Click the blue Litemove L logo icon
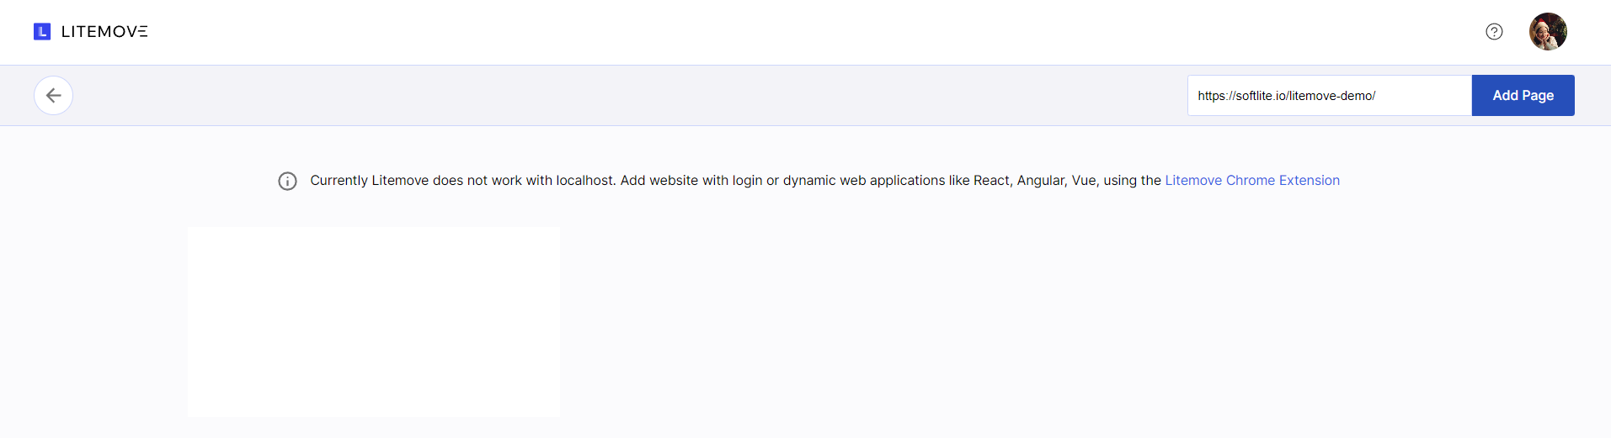 [x=42, y=32]
